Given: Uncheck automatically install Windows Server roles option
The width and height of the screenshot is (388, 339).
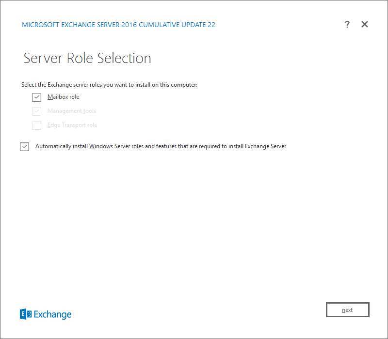Looking at the screenshot, I should pos(25,147).
